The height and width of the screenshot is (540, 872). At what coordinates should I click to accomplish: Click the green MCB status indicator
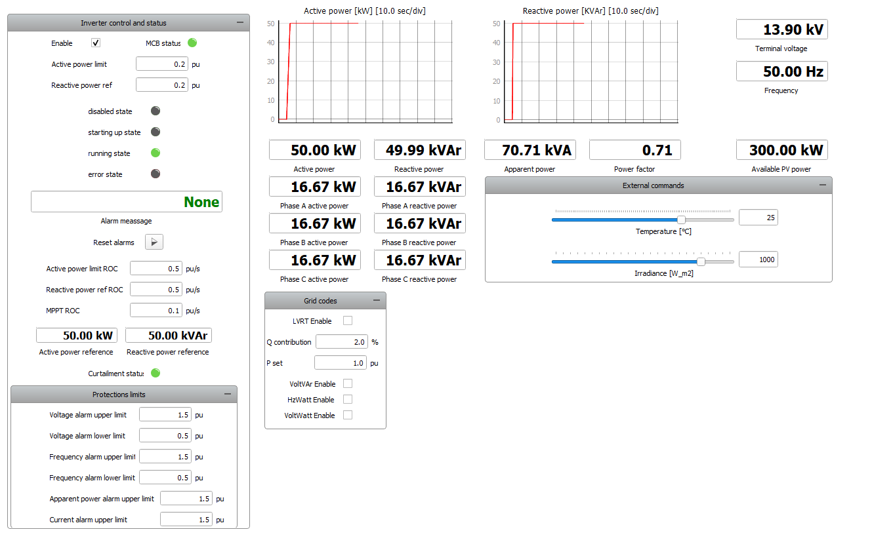tap(192, 43)
